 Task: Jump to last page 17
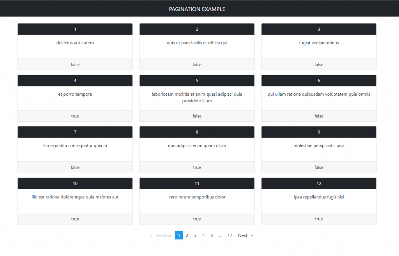(230, 235)
